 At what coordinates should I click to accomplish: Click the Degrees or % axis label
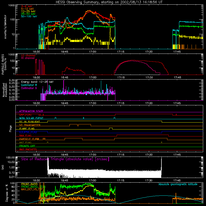point(7,193)
